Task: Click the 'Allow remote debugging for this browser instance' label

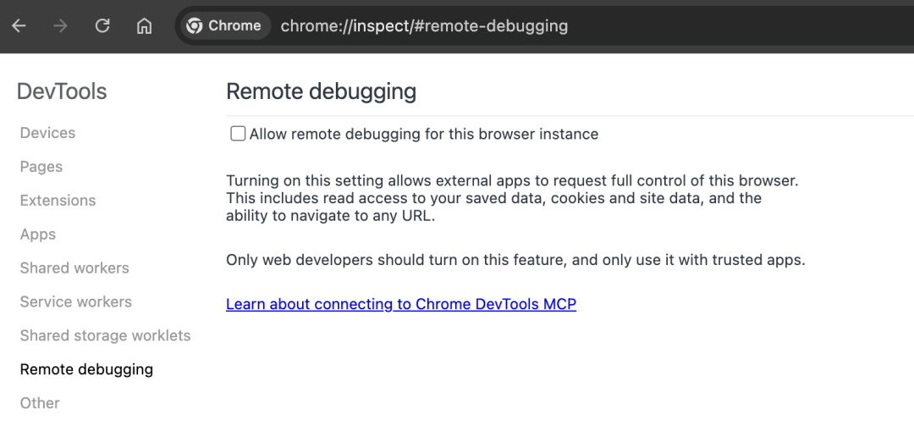Action: coord(423,134)
